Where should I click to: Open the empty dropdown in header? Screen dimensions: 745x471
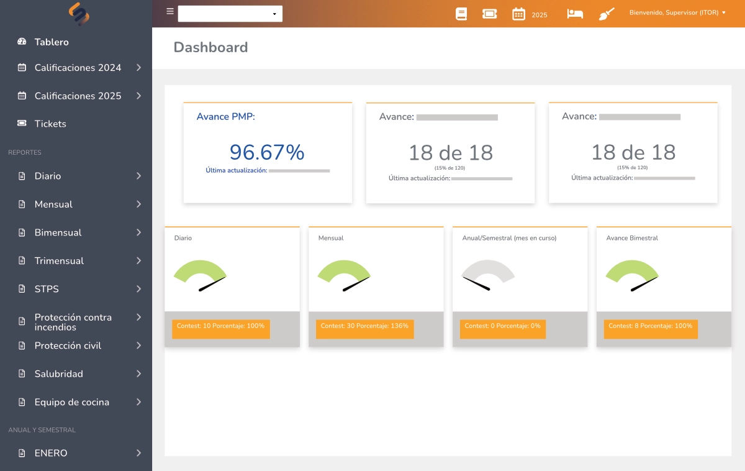230,14
